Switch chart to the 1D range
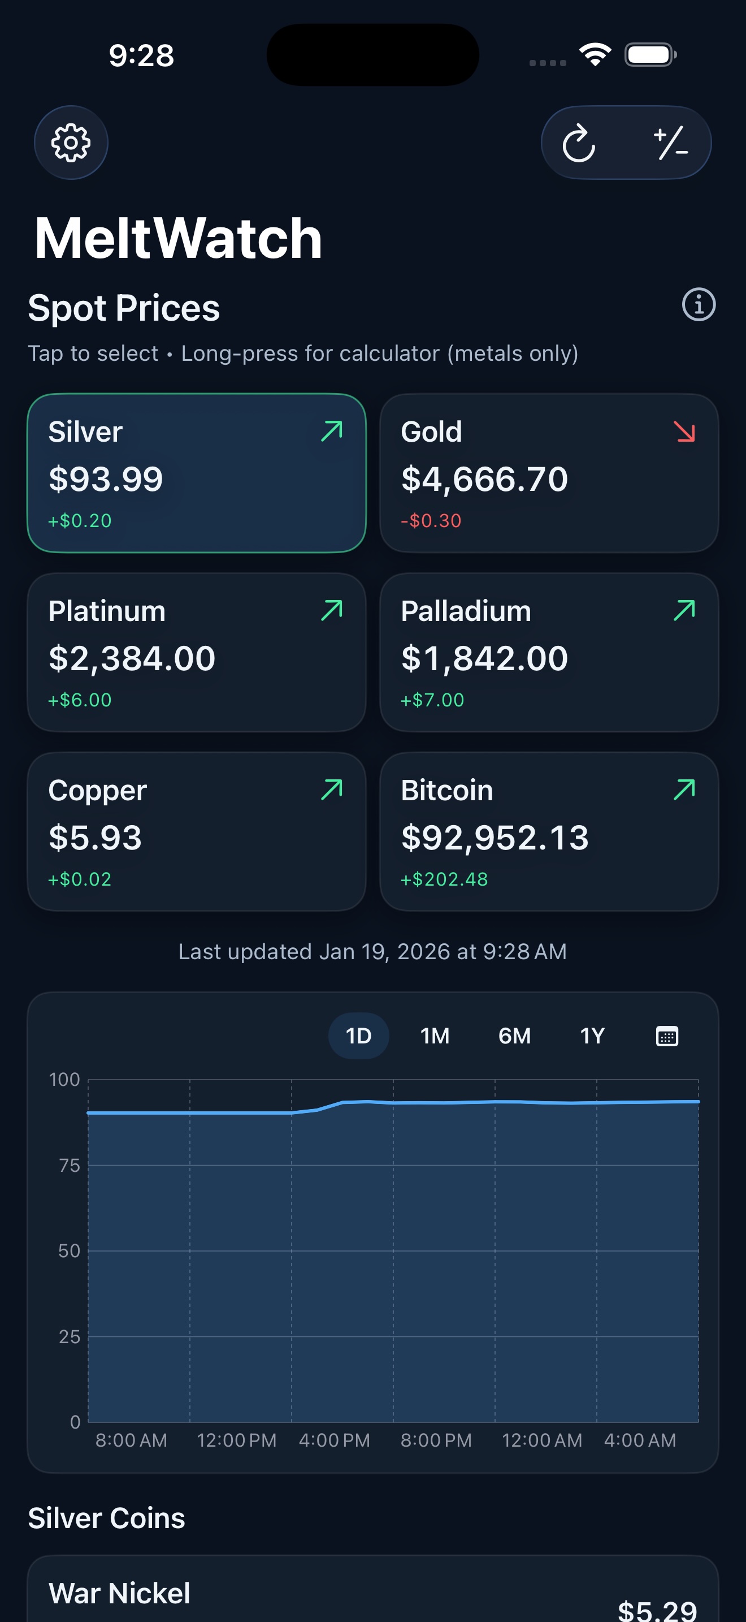Screen dimensions: 746x1622 coord(358,1036)
